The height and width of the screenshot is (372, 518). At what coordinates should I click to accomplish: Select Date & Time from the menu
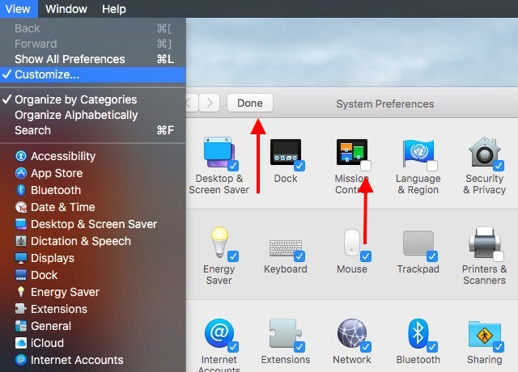[93, 207]
